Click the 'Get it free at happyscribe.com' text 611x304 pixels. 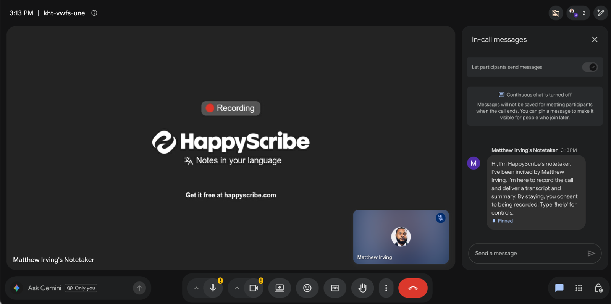pyautogui.click(x=231, y=195)
